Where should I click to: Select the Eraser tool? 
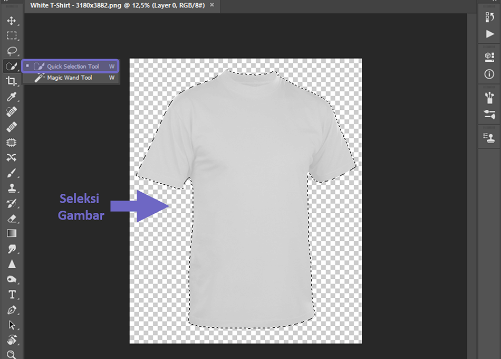(x=12, y=219)
